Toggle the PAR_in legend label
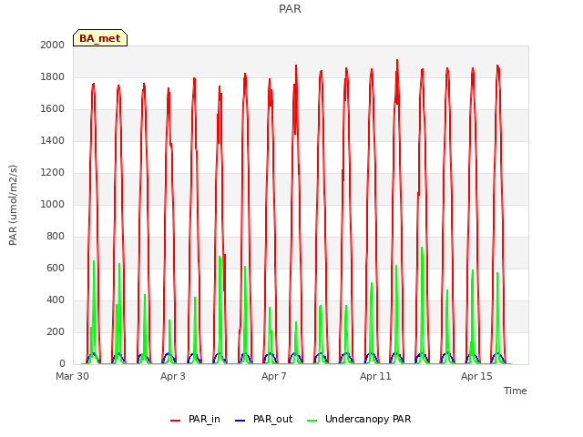 click(x=204, y=419)
